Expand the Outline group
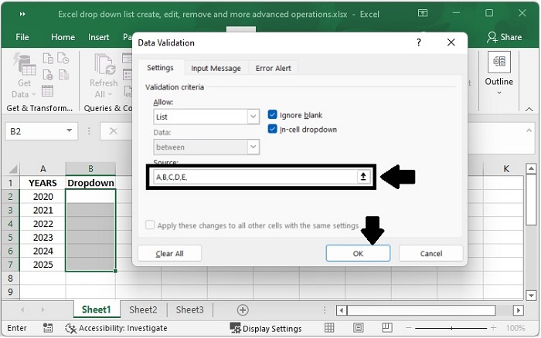 [x=499, y=73]
